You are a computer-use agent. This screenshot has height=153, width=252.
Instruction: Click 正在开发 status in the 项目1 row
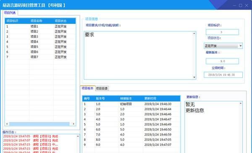(x=60, y=26)
